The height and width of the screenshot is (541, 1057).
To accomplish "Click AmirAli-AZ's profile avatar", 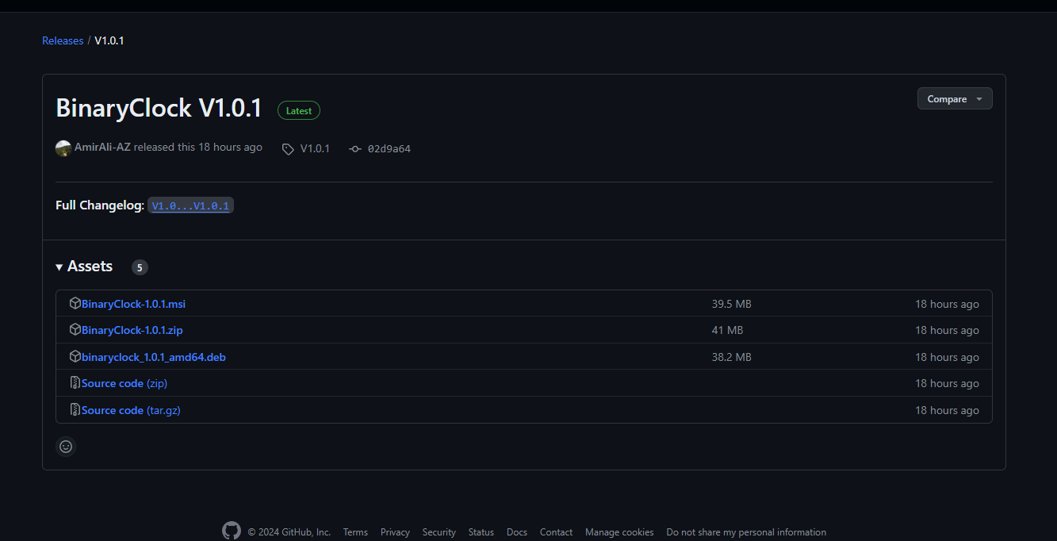I will click(x=63, y=148).
